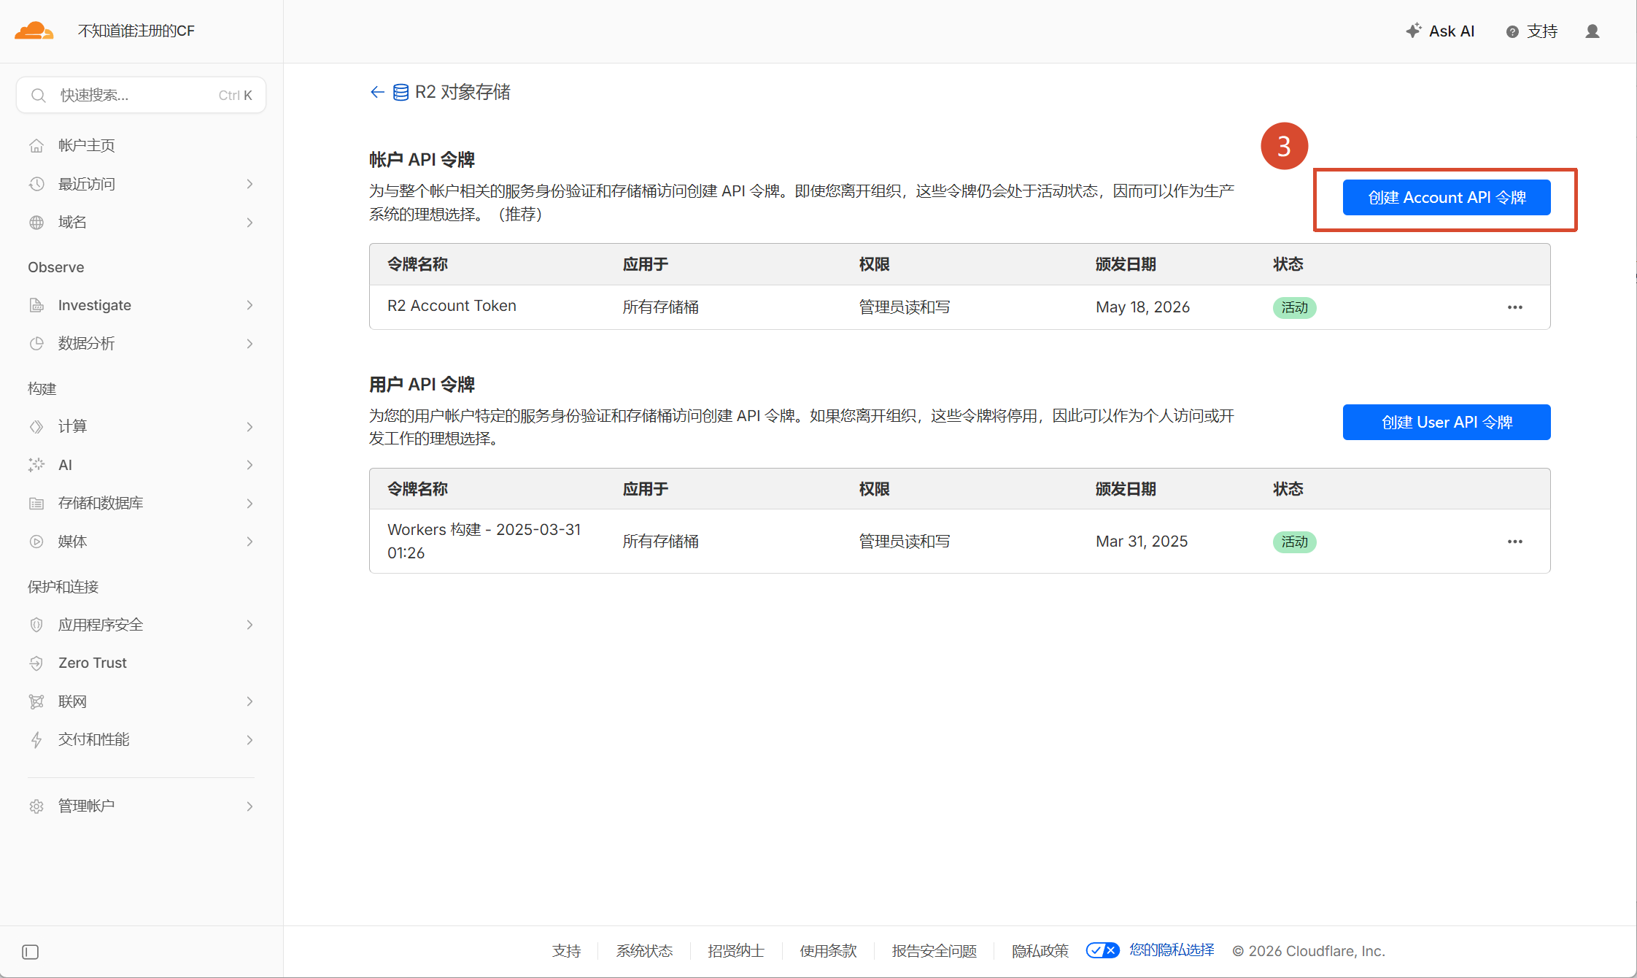Viewport: 1637px width, 978px height.
Task: Collapse sidebar with bottom-left panel icon
Action: [30, 952]
